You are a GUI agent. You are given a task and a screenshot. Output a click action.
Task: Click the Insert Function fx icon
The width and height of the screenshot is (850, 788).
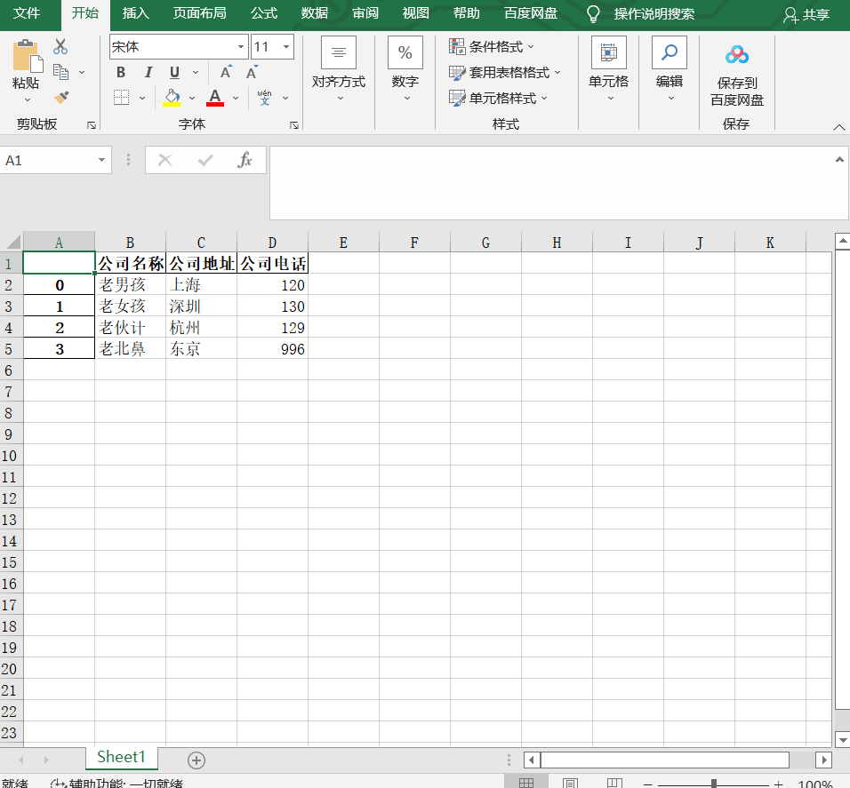click(245, 160)
